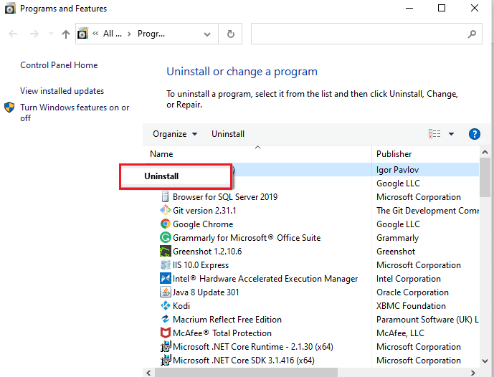Click the Git version 2.31.1 icon
This screenshot has height=377, width=494.
click(165, 211)
